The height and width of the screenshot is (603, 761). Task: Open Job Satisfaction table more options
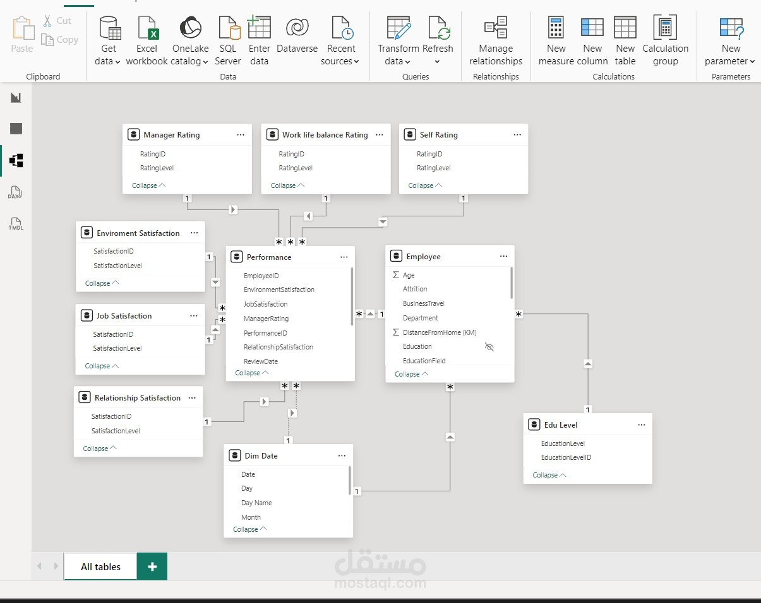click(193, 316)
